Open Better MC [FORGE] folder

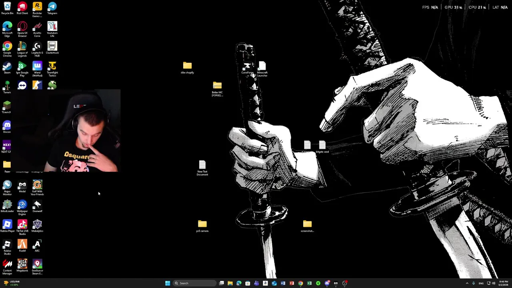pos(217,89)
